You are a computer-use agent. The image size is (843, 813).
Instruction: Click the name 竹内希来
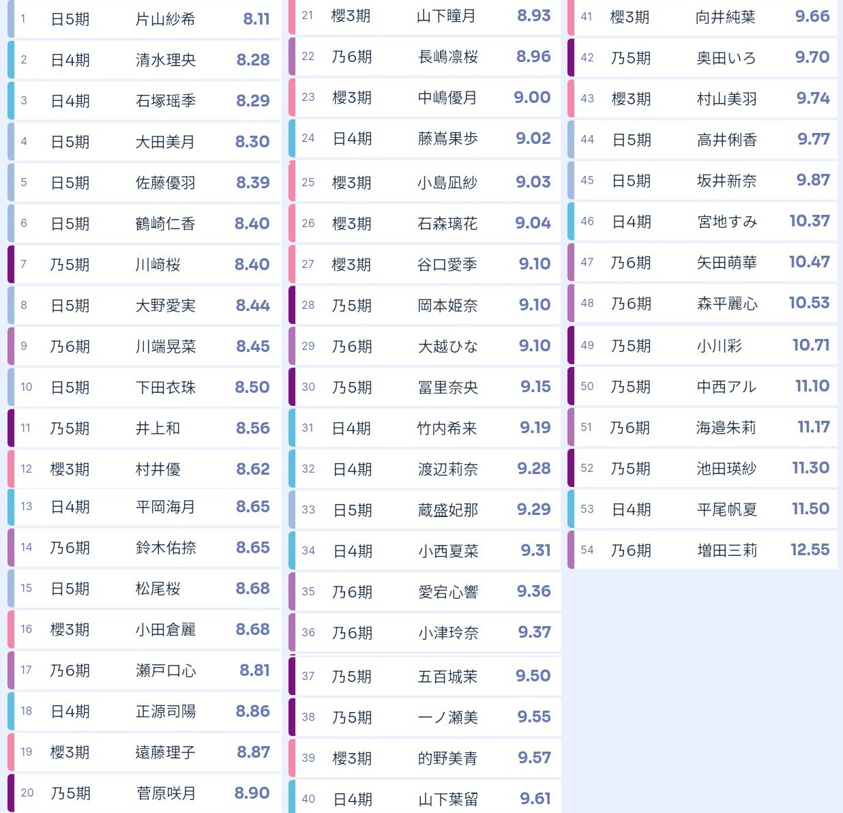(x=447, y=428)
